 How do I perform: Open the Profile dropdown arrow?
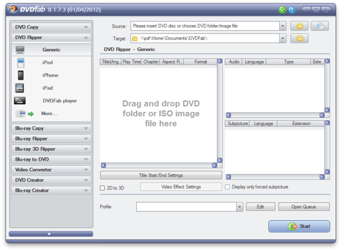240,207
